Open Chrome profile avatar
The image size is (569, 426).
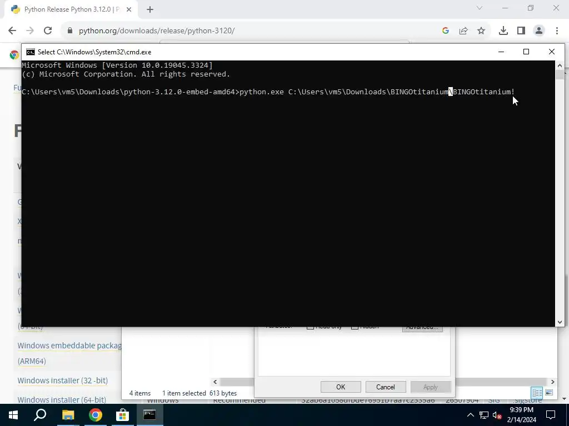pos(539,31)
